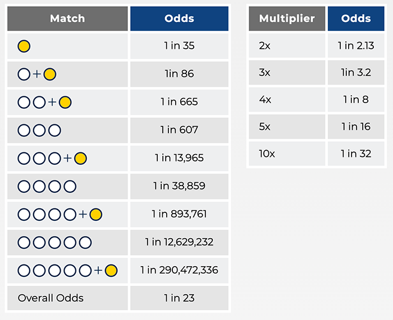
Task: Click the 1 in 23 overall odds
Action: (179, 298)
